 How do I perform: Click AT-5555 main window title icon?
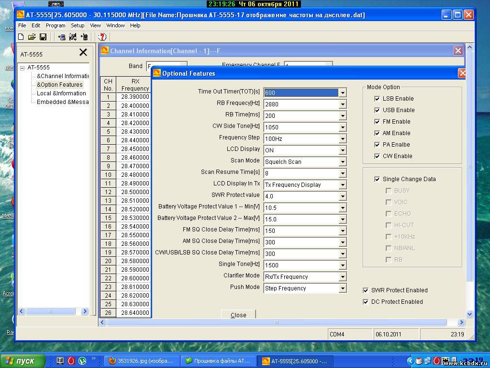tap(20, 15)
